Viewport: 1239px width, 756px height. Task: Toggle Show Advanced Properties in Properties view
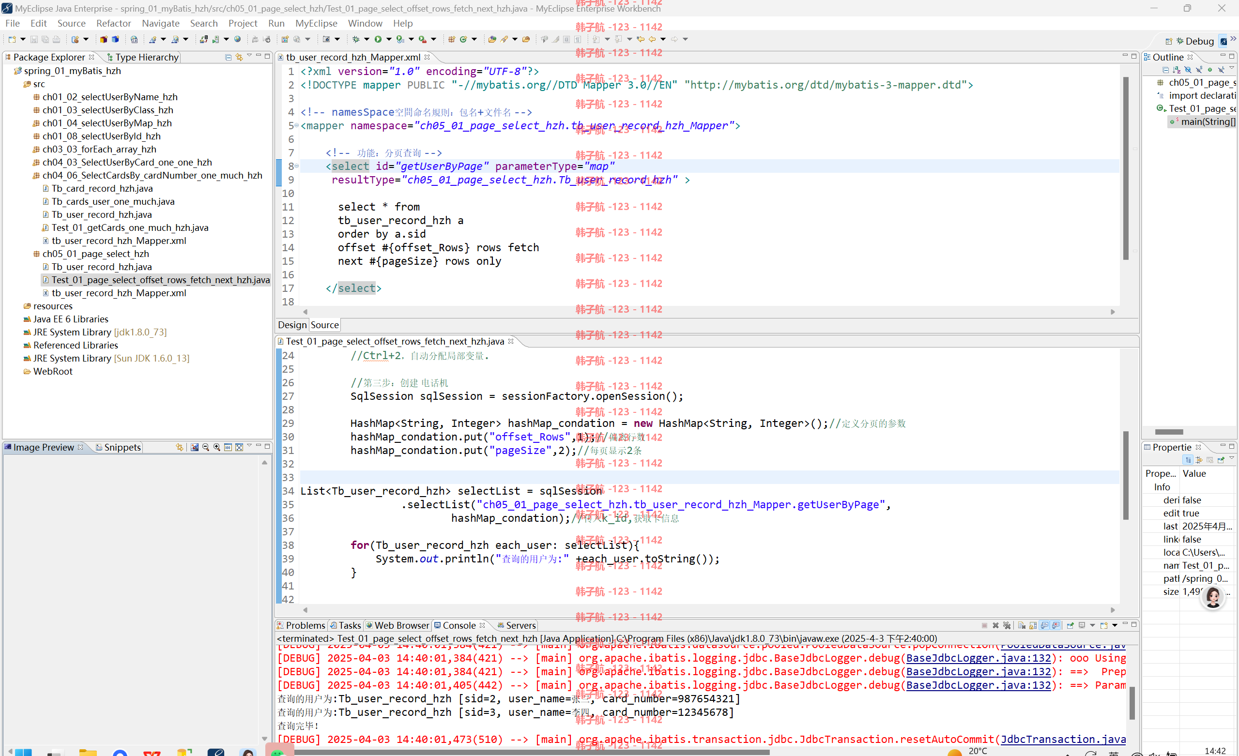pyautogui.click(x=1199, y=460)
